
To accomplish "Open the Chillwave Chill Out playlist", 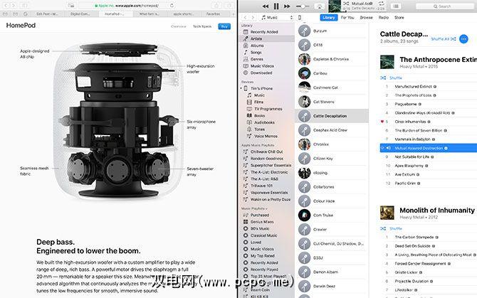I will 268,151.
